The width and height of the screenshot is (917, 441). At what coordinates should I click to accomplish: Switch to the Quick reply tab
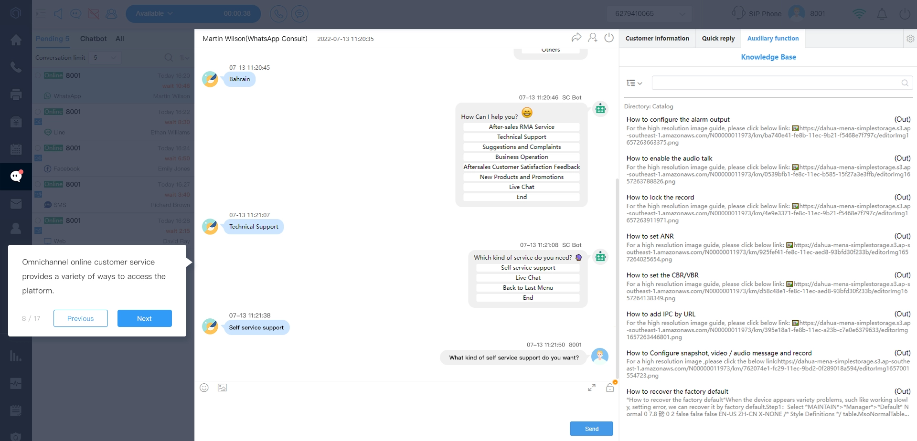coord(718,39)
